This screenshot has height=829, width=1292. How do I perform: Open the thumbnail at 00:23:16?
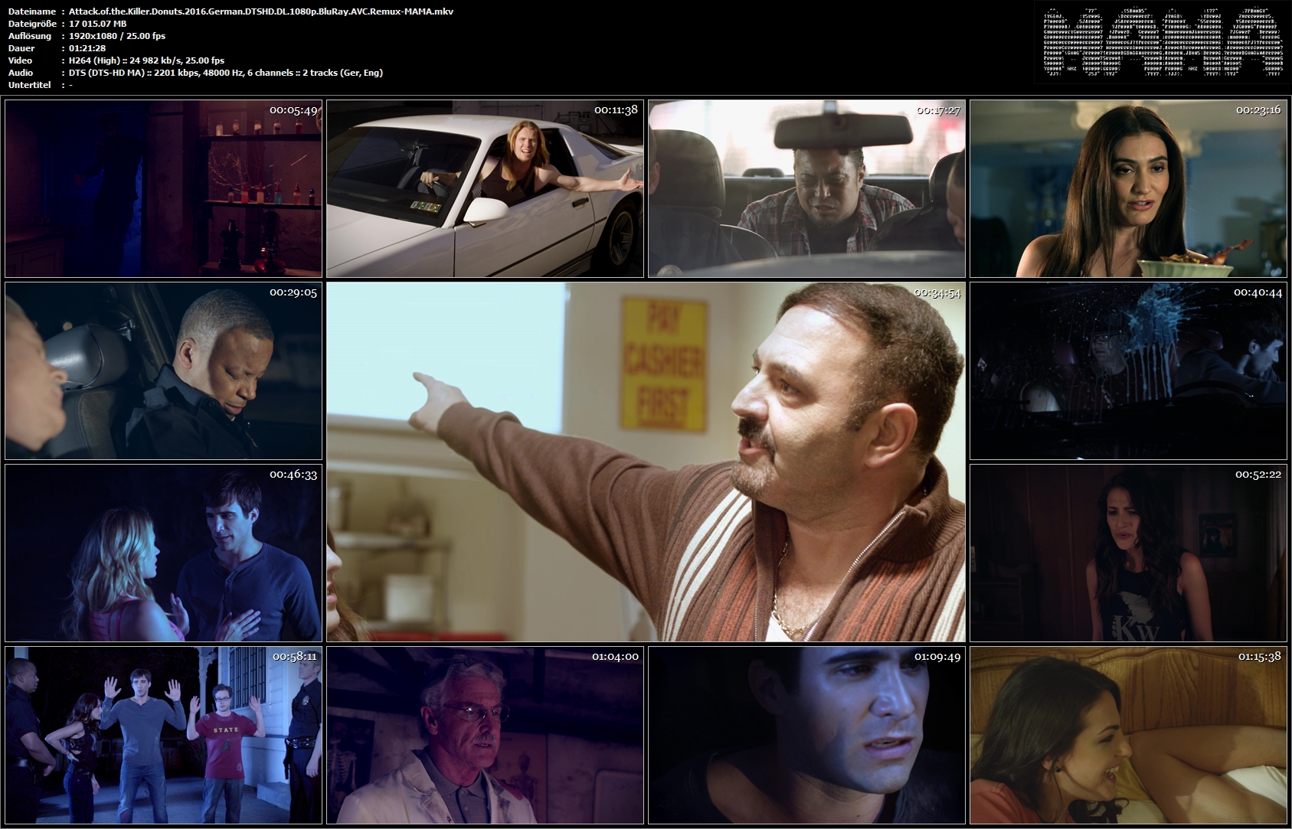point(1128,188)
